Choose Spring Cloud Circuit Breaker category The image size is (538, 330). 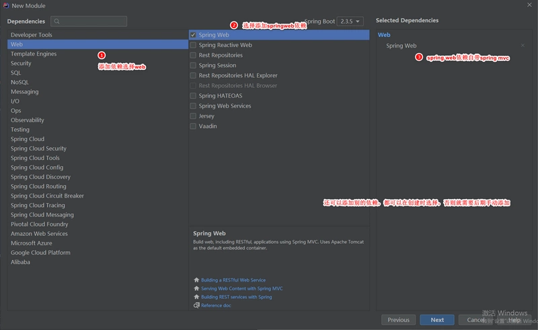tap(98, 196)
